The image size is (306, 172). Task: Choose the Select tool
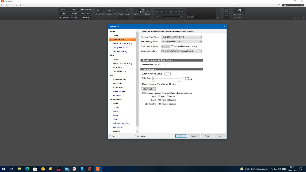point(104,12)
